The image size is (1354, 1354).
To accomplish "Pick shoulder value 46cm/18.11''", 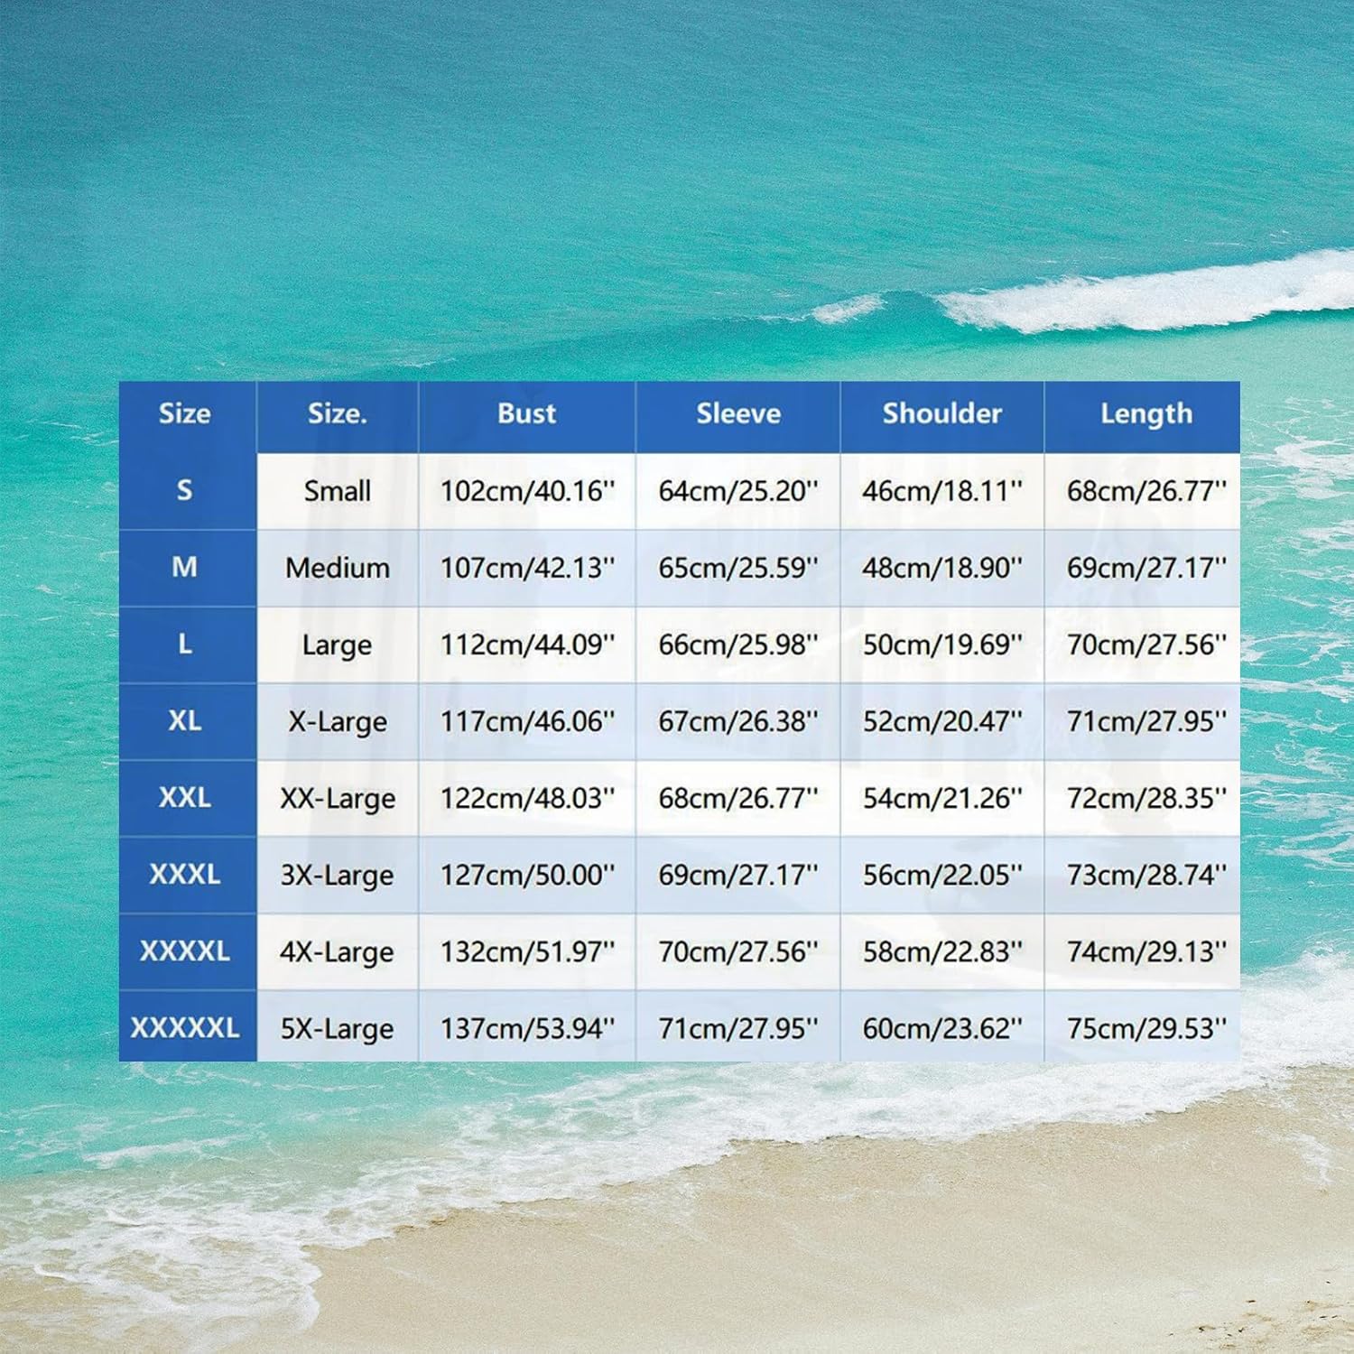I will click(x=942, y=491).
